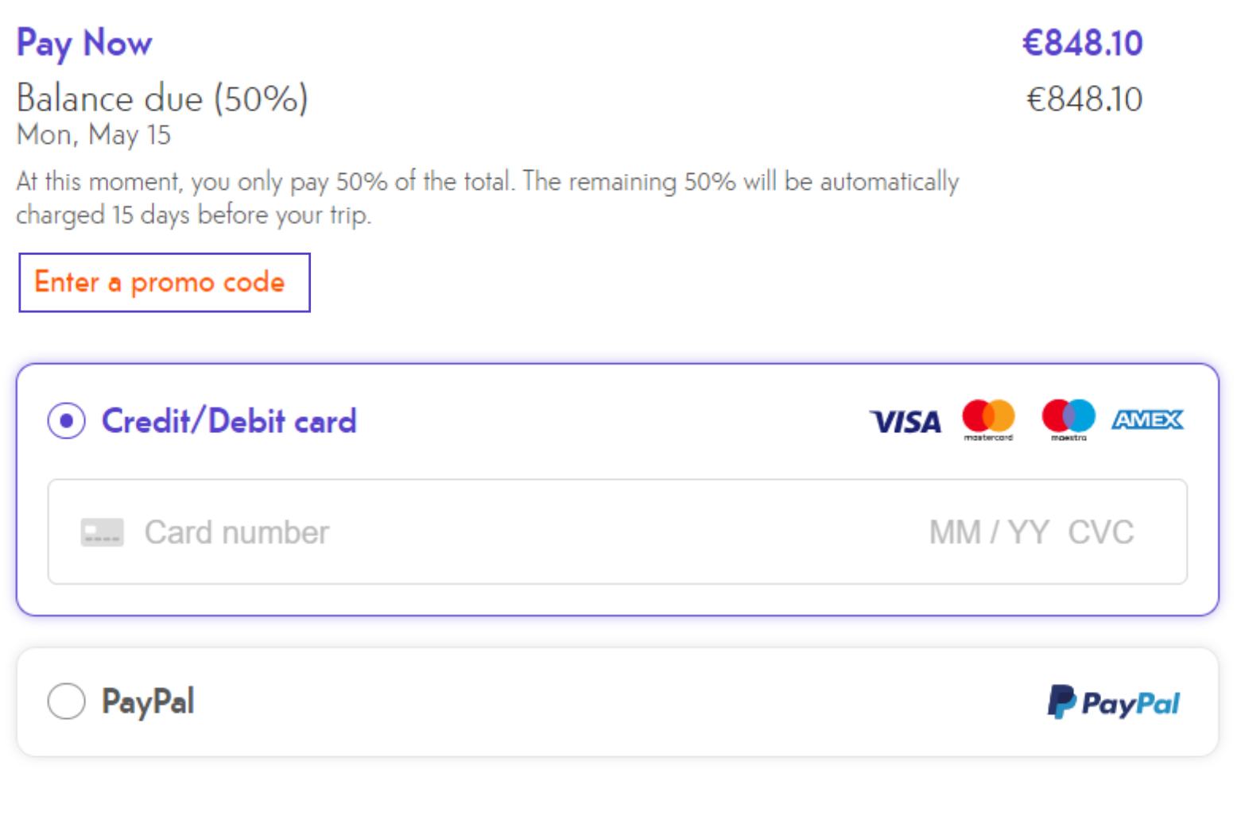Click the grey card icon in the card field
The height and width of the screenshot is (823, 1237).
tap(102, 532)
